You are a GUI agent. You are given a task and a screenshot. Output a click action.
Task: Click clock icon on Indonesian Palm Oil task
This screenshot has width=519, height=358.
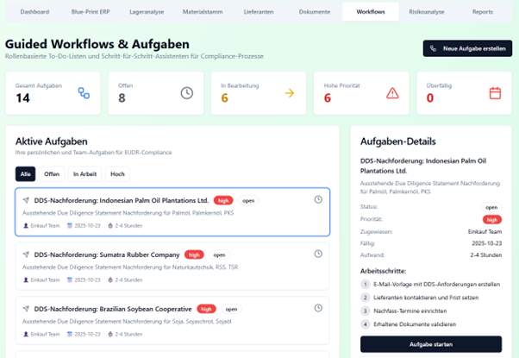click(x=318, y=200)
